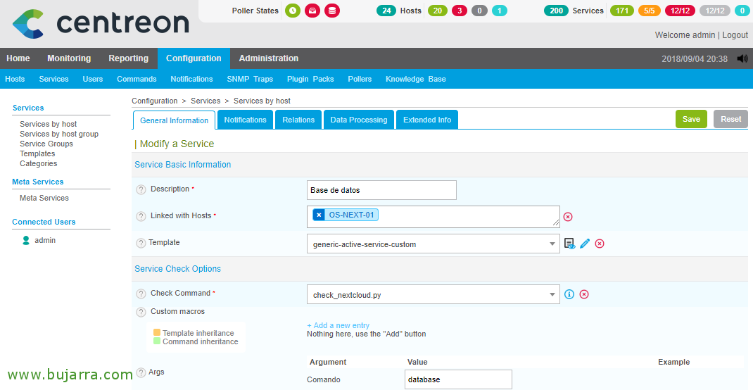Switch to Relations tab
753x390 pixels.
tap(298, 120)
